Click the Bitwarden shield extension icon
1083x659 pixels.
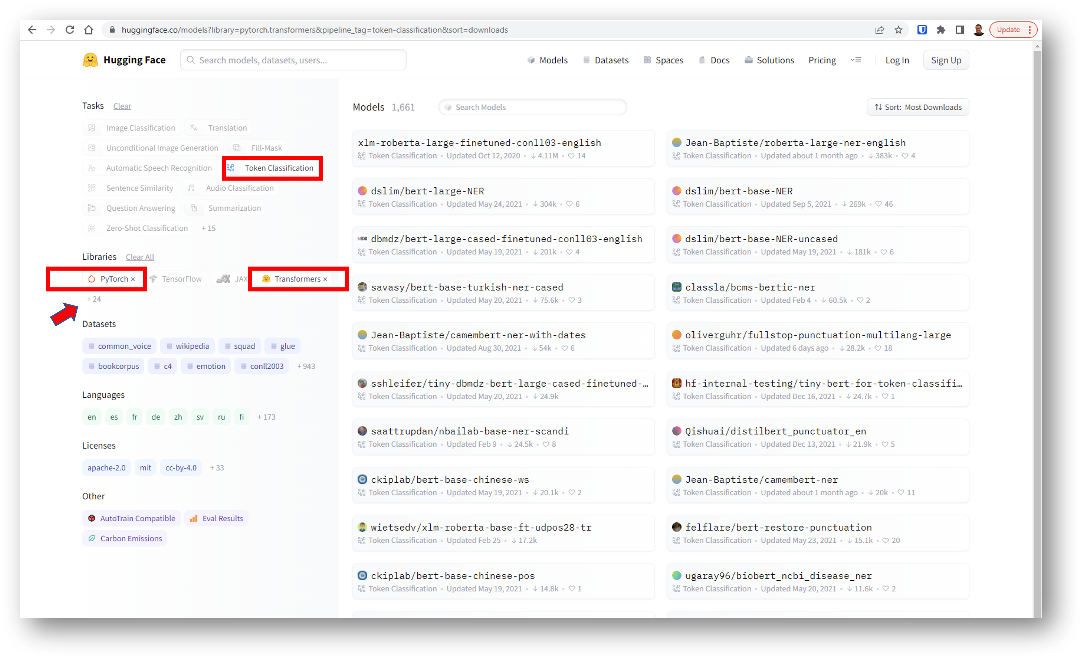[x=922, y=30]
